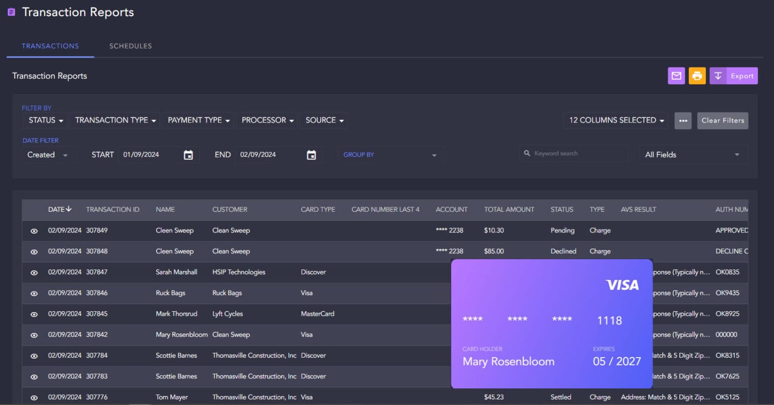The width and height of the screenshot is (774, 405).
Task: View details of transaction 307849 eye icon
Action: tap(34, 231)
